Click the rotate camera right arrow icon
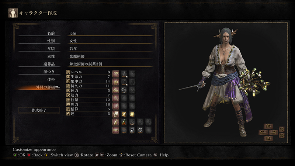This screenshot has width=295, height=166. click(273, 132)
